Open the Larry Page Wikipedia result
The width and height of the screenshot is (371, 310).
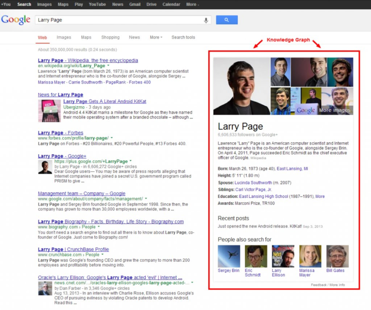point(88,60)
